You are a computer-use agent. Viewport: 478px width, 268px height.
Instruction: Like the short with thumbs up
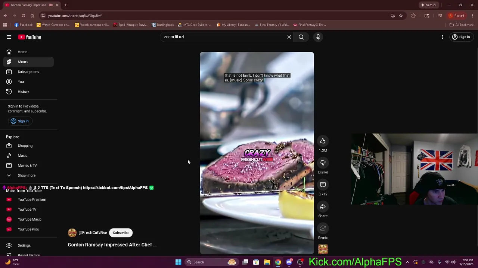[x=323, y=141]
